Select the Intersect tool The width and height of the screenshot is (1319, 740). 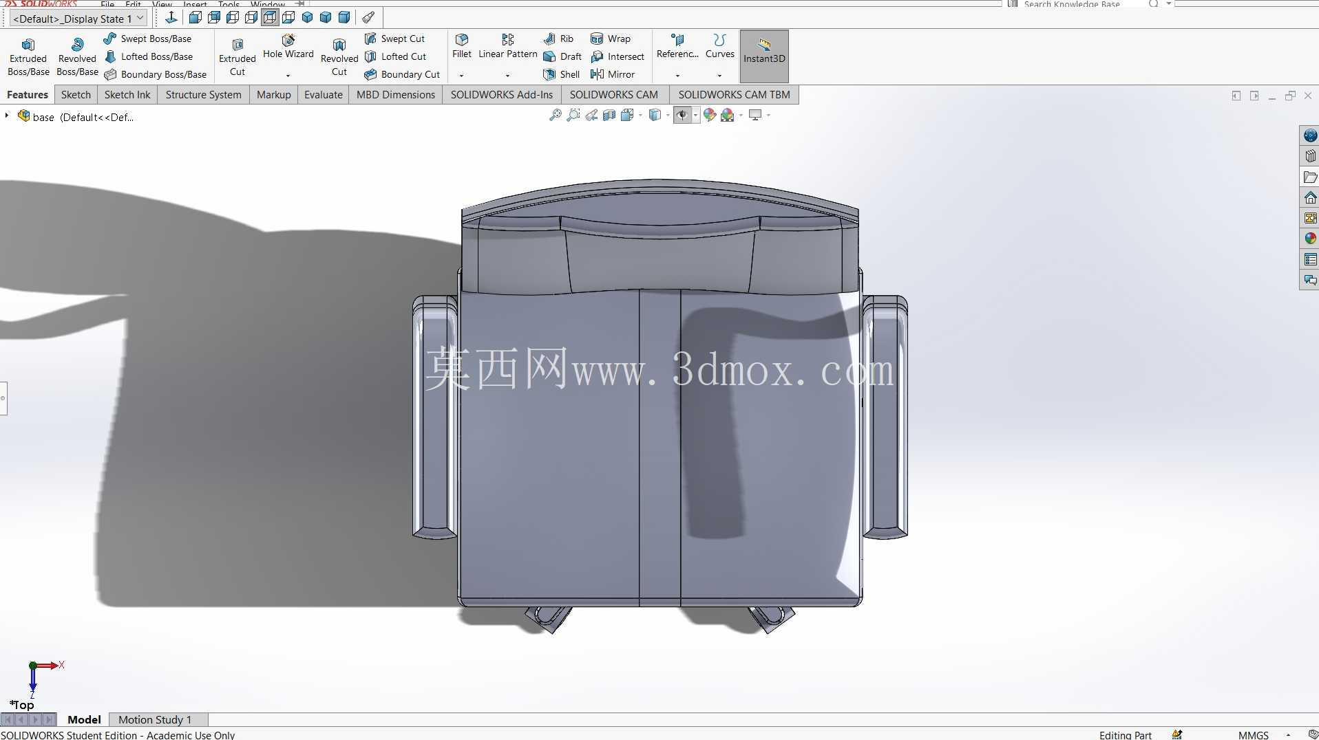click(618, 56)
